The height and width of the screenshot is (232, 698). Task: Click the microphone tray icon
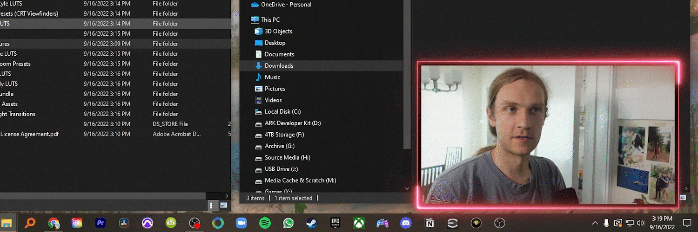click(x=606, y=223)
